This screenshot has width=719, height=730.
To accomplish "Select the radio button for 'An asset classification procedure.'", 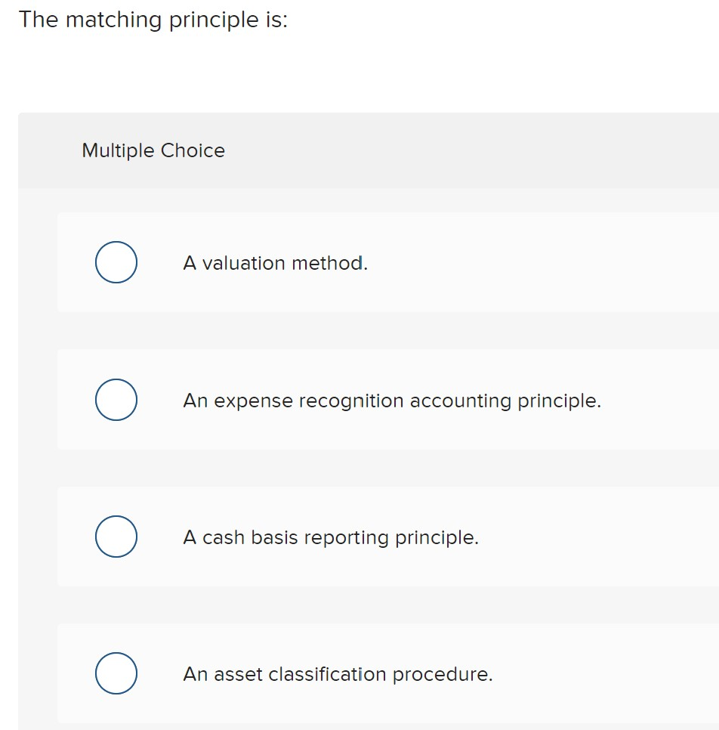I will coord(116,673).
